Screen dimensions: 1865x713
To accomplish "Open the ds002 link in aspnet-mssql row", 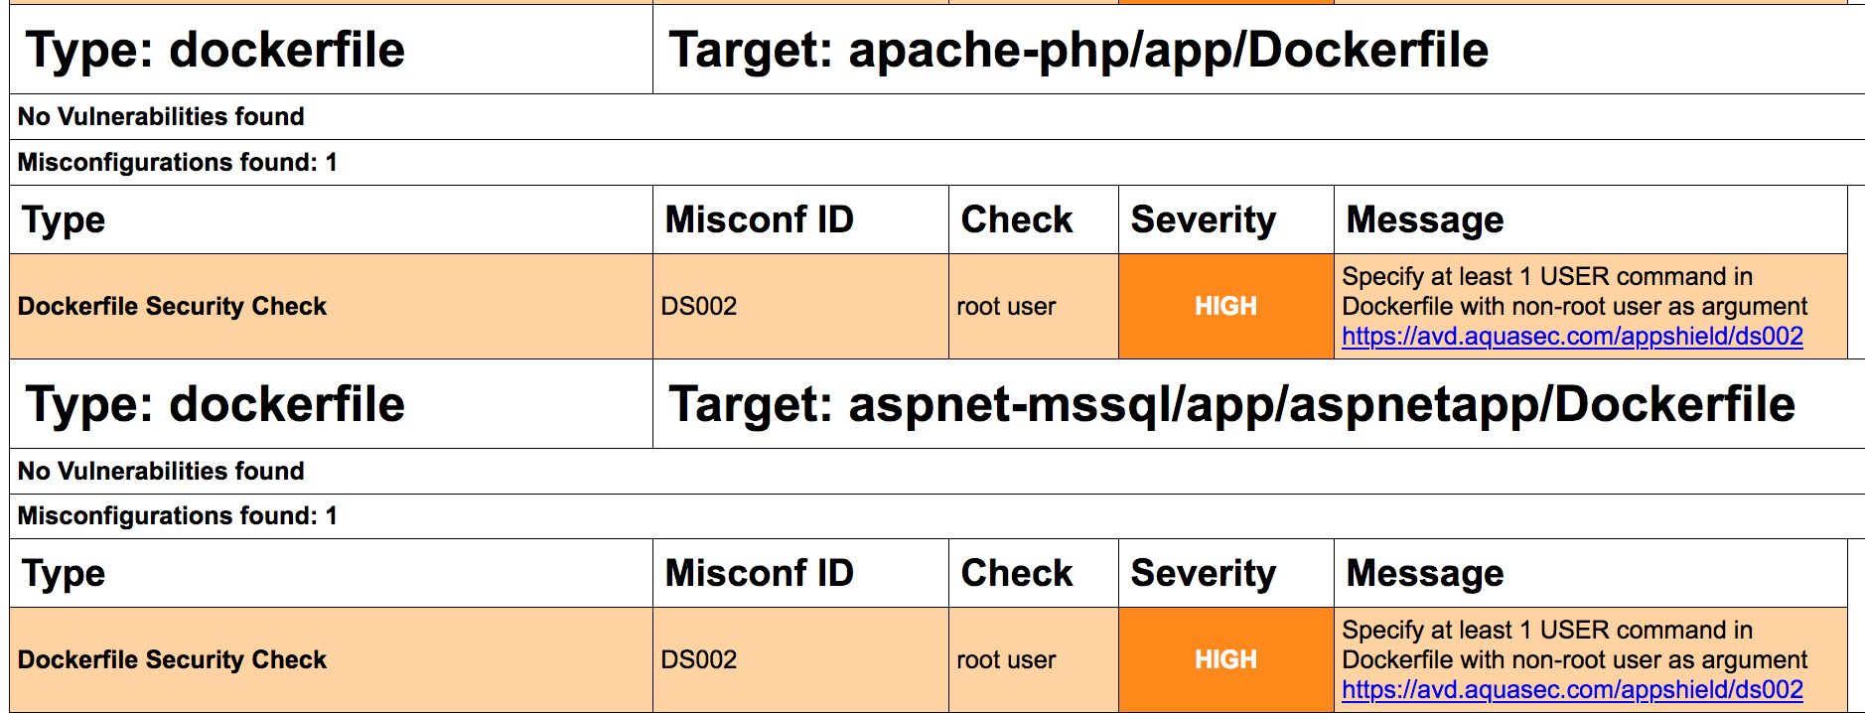I will 1572,690.
